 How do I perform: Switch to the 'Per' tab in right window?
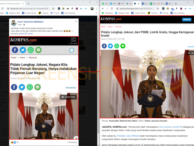[x=161, y=4]
